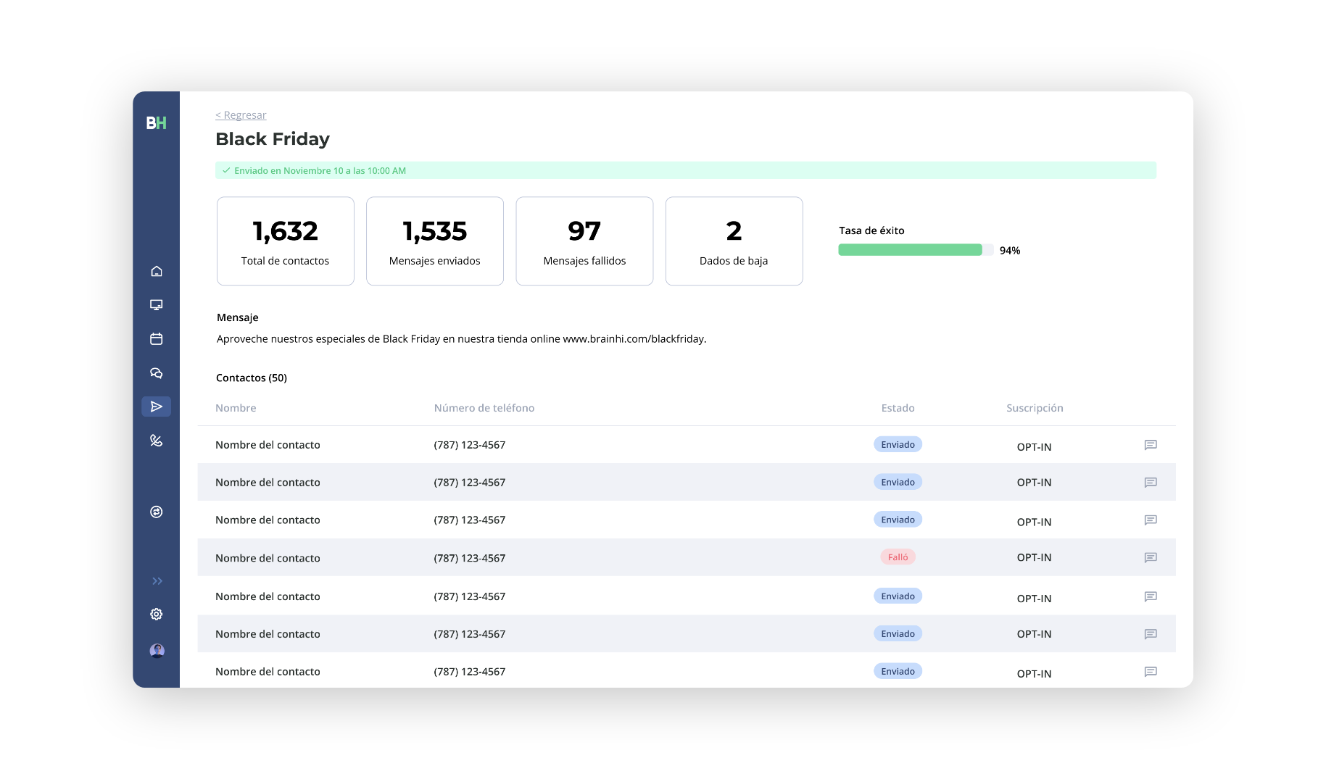The height and width of the screenshot is (779, 1326).
Task: Expand sidebar with double chevron arrows
Action: point(157,581)
